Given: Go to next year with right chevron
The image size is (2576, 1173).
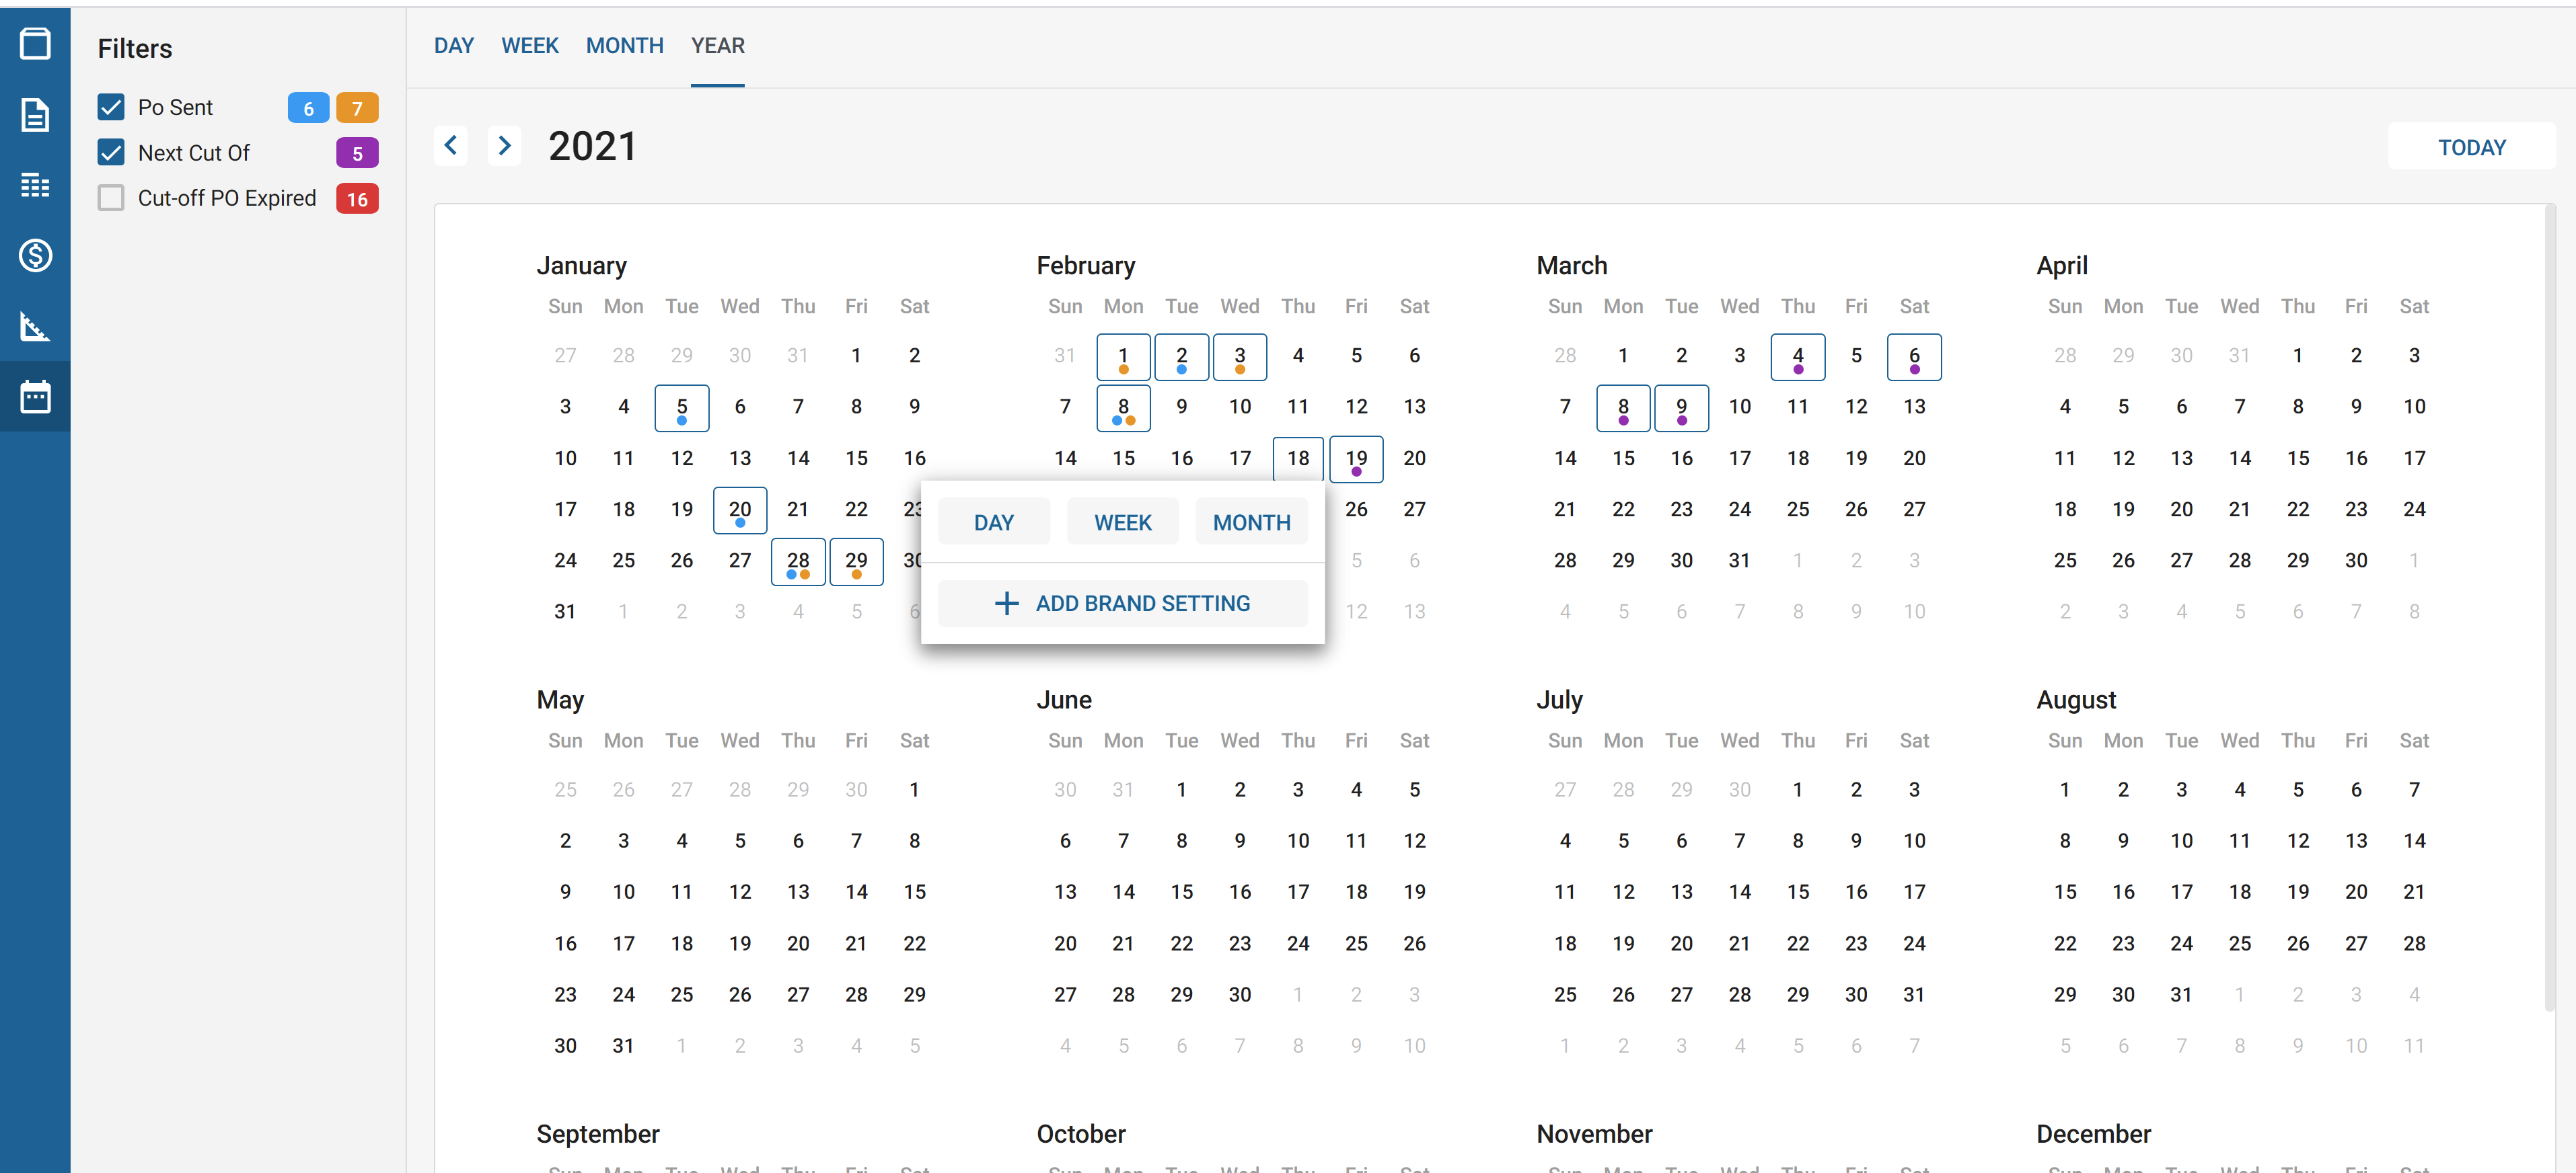Looking at the screenshot, I should tap(505, 146).
